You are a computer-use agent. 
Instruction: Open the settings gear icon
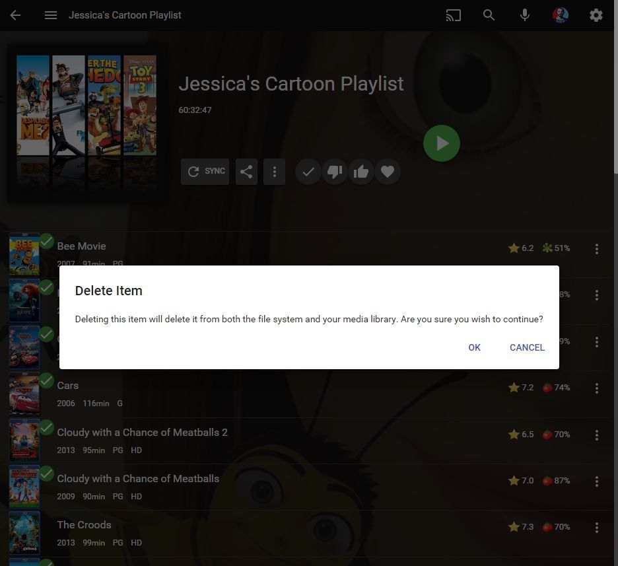[596, 15]
